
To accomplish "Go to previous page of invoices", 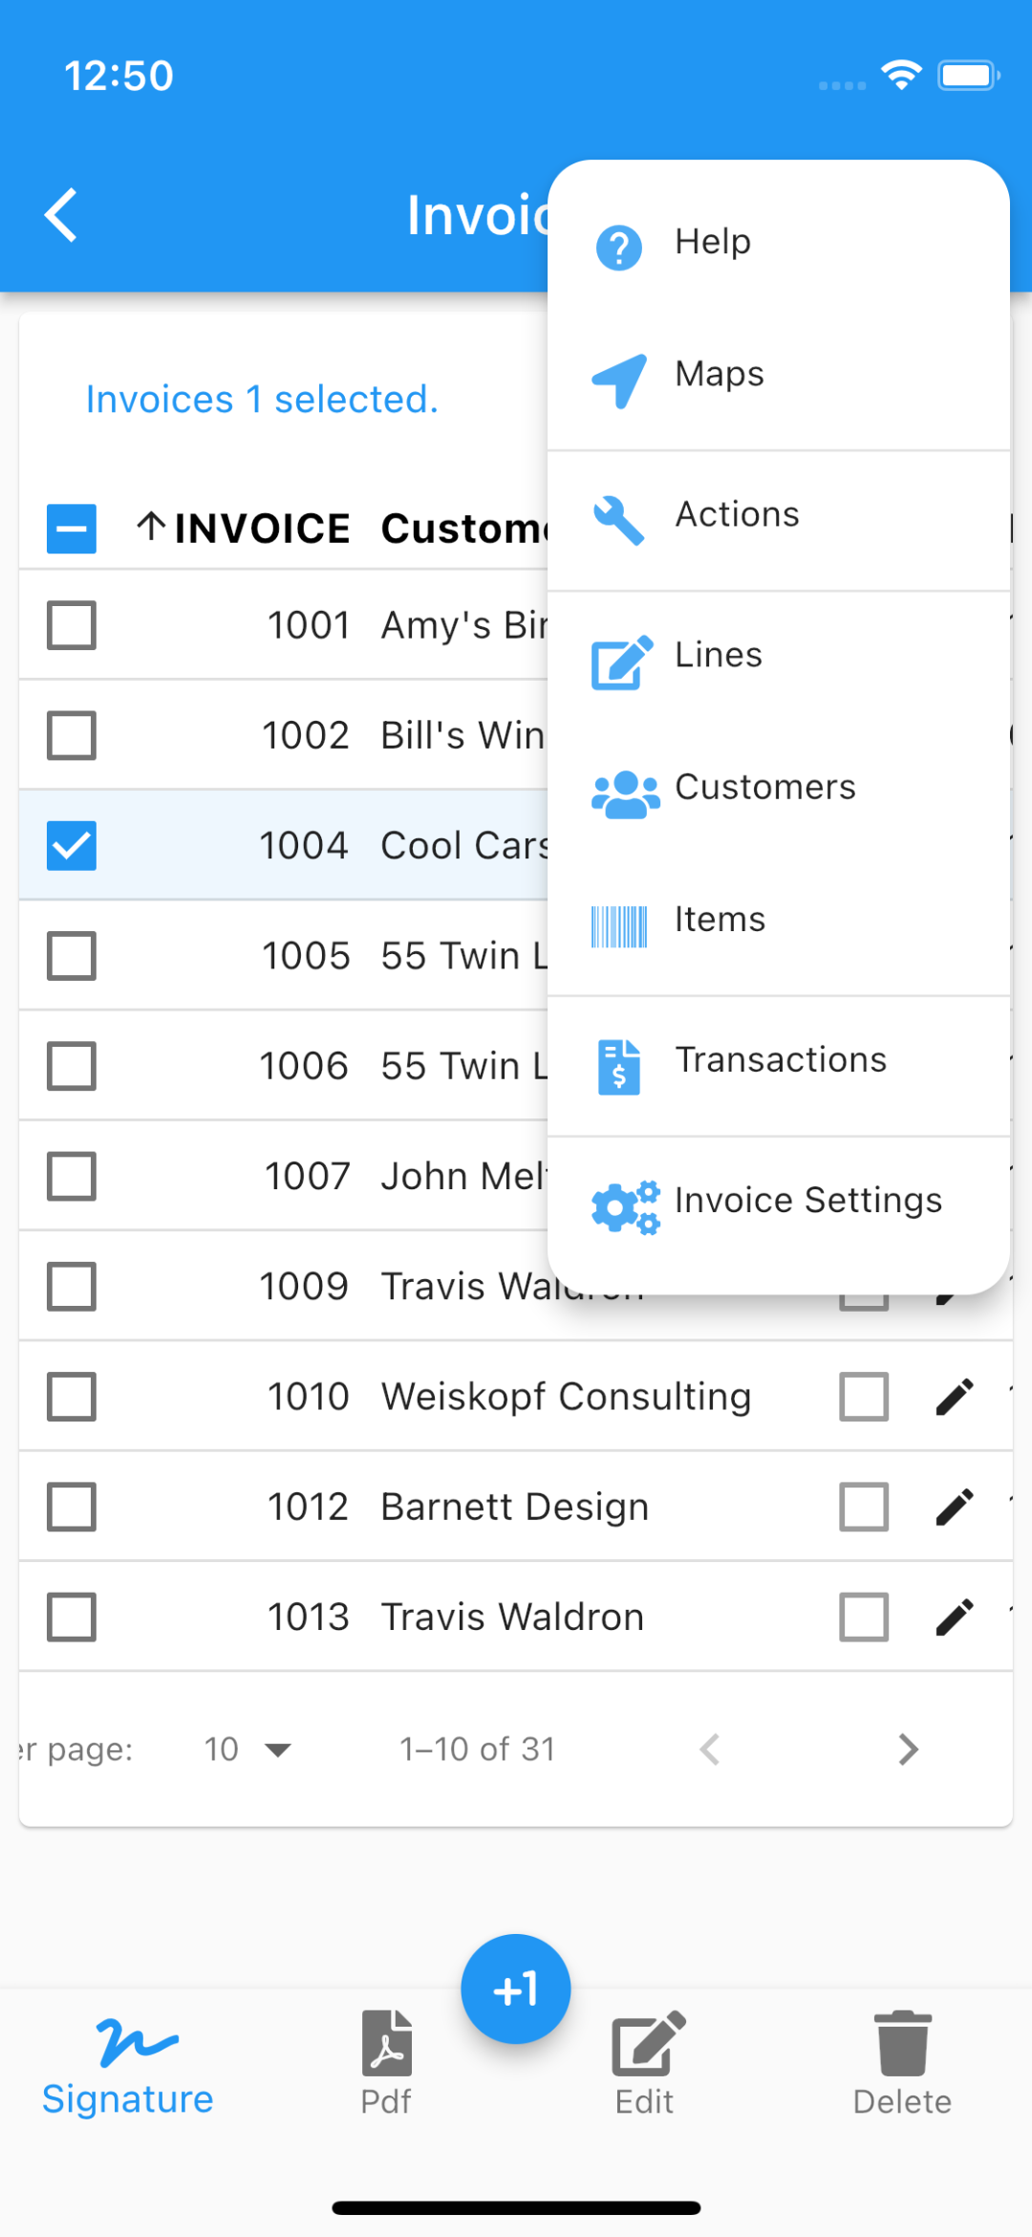I will point(709,1749).
